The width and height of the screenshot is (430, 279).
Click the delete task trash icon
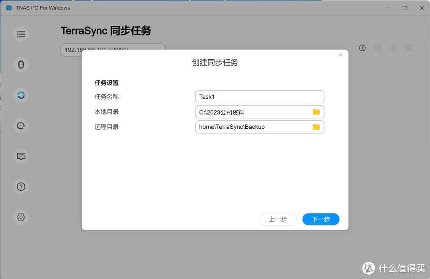tap(408, 48)
